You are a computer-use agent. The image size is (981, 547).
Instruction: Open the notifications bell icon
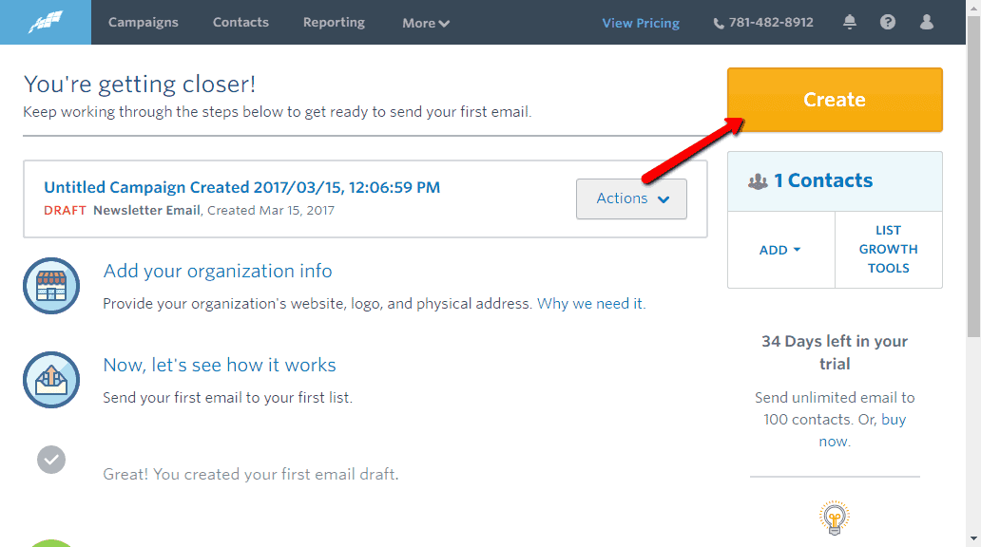(x=849, y=23)
